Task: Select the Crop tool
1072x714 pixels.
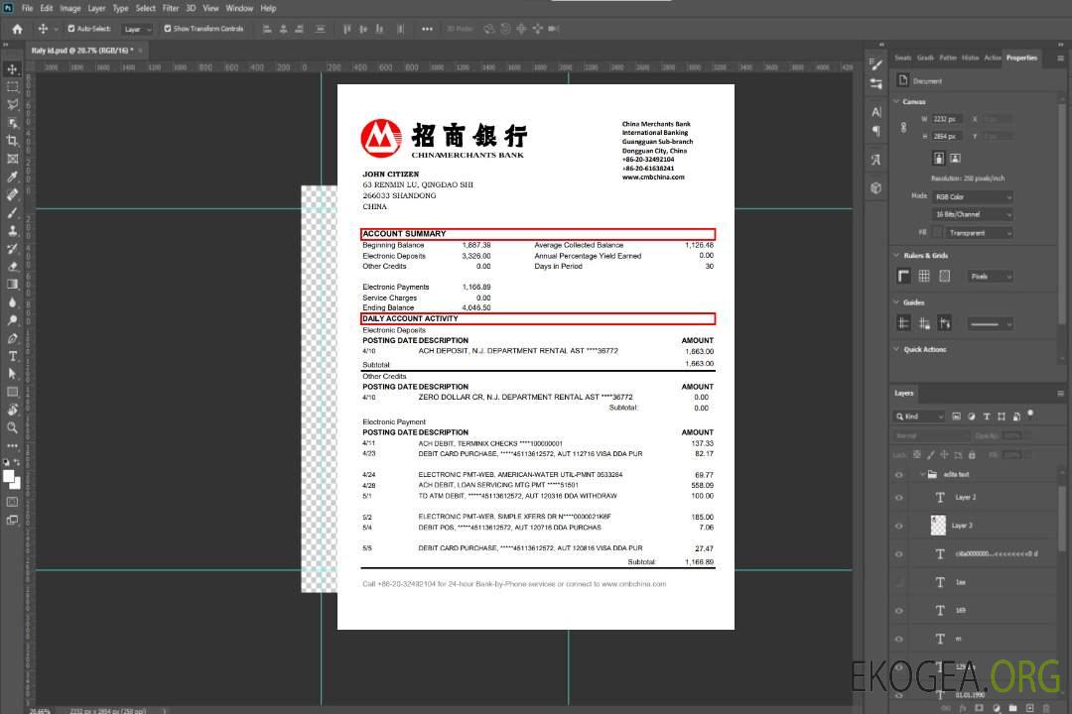Action: (x=12, y=141)
